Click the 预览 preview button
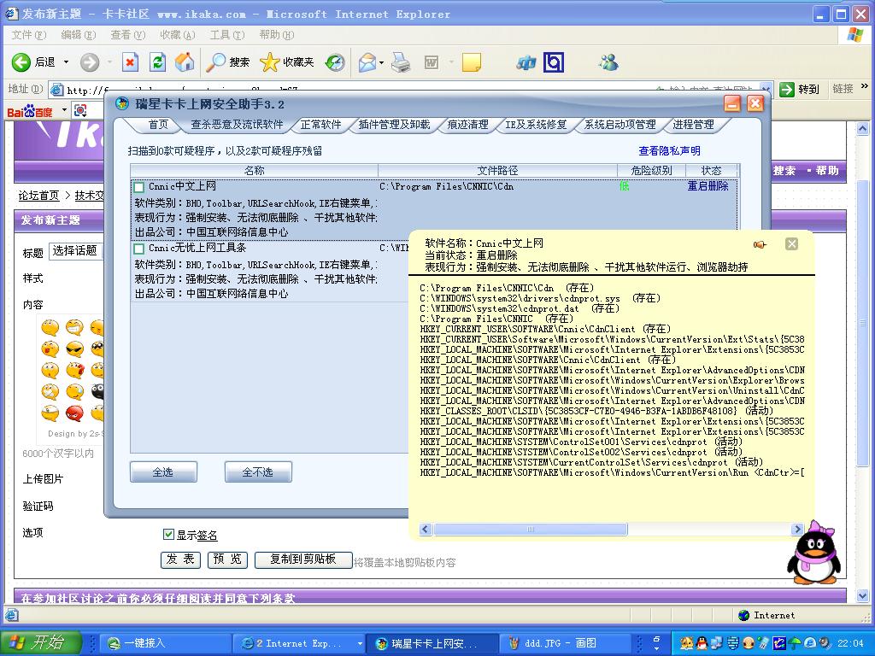The height and width of the screenshot is (656, 875). [227, 559]
